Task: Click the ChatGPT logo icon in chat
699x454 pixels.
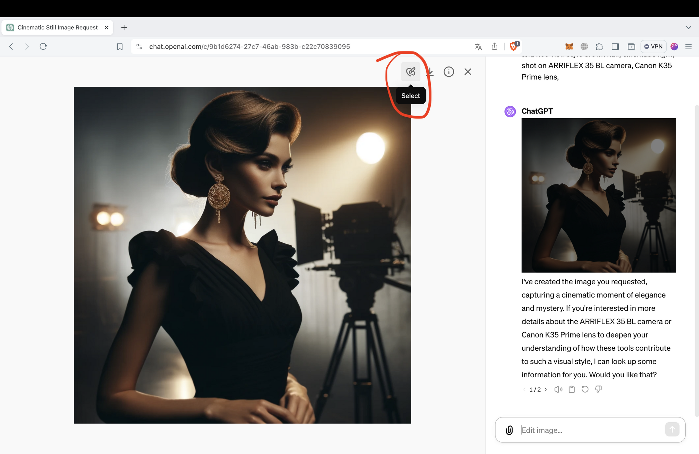Action: (510, 110)
